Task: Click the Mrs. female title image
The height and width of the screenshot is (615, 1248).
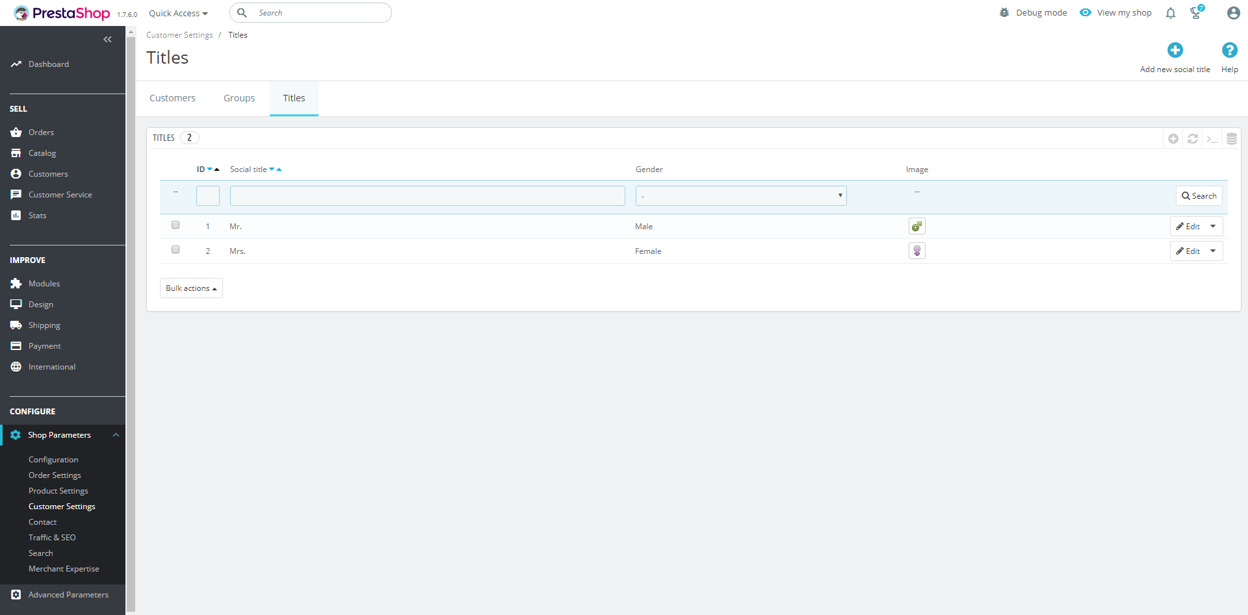Action: 917,251
